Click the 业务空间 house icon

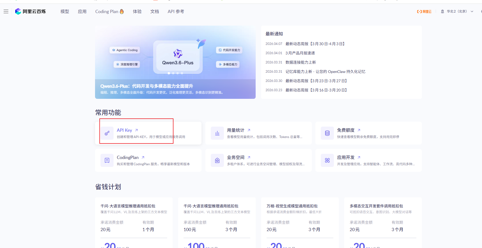217,160
